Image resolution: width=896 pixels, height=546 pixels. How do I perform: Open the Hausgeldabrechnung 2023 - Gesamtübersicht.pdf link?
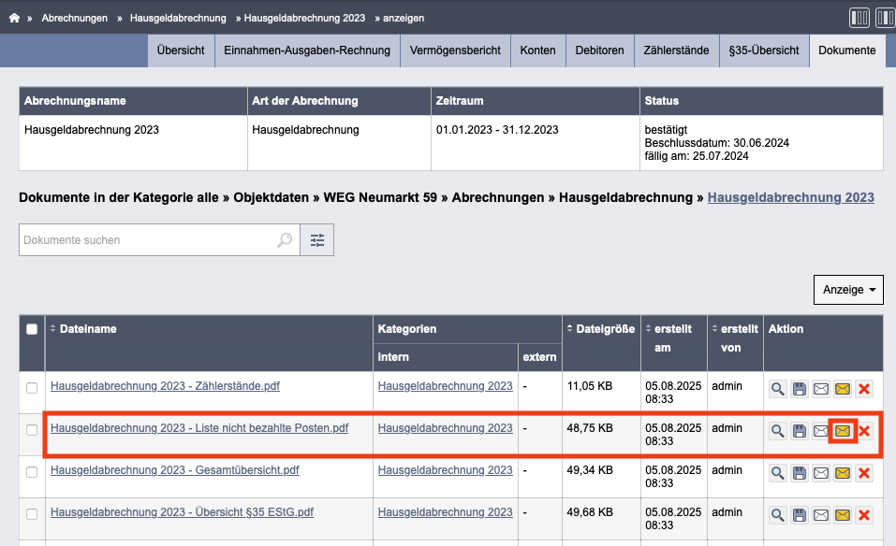[x=175, y=470]
